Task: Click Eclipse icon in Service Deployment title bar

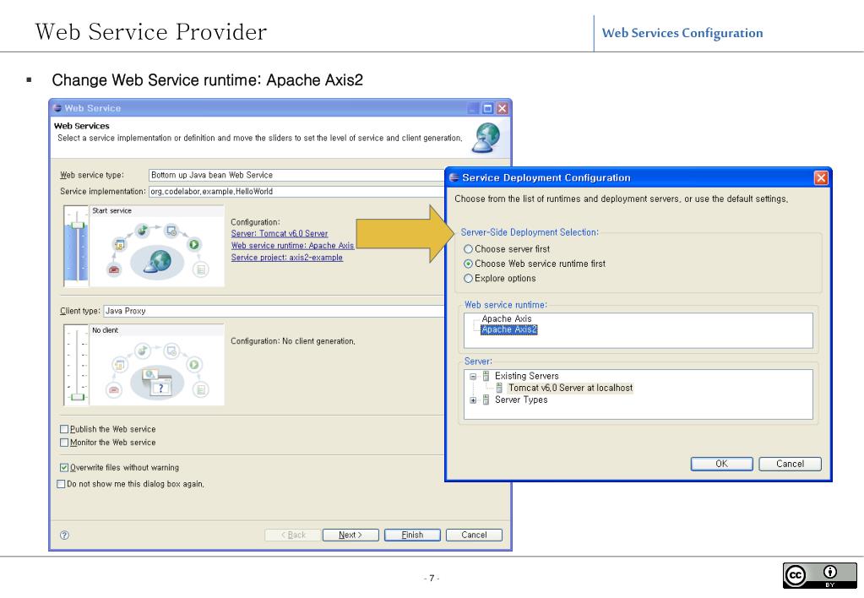Action: click(454, 177)
